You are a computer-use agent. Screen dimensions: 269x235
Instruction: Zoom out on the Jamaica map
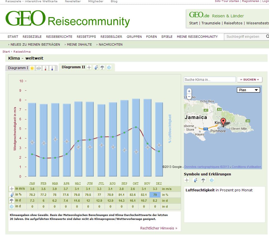pyautogui.click(x=189, y=97)
